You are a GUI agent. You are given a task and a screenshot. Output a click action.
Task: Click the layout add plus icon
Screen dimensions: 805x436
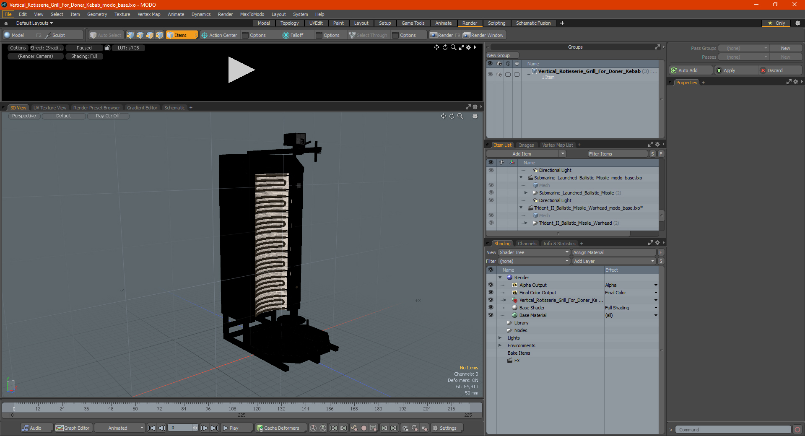[562, 23]
